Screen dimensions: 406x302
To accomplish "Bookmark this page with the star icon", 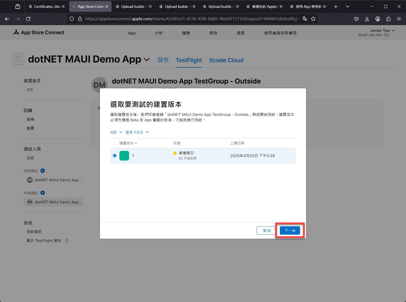I will click(313, 19).
